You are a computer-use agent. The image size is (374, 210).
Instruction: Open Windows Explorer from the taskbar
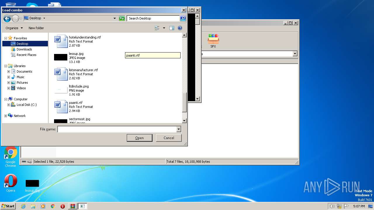[33, 206]
